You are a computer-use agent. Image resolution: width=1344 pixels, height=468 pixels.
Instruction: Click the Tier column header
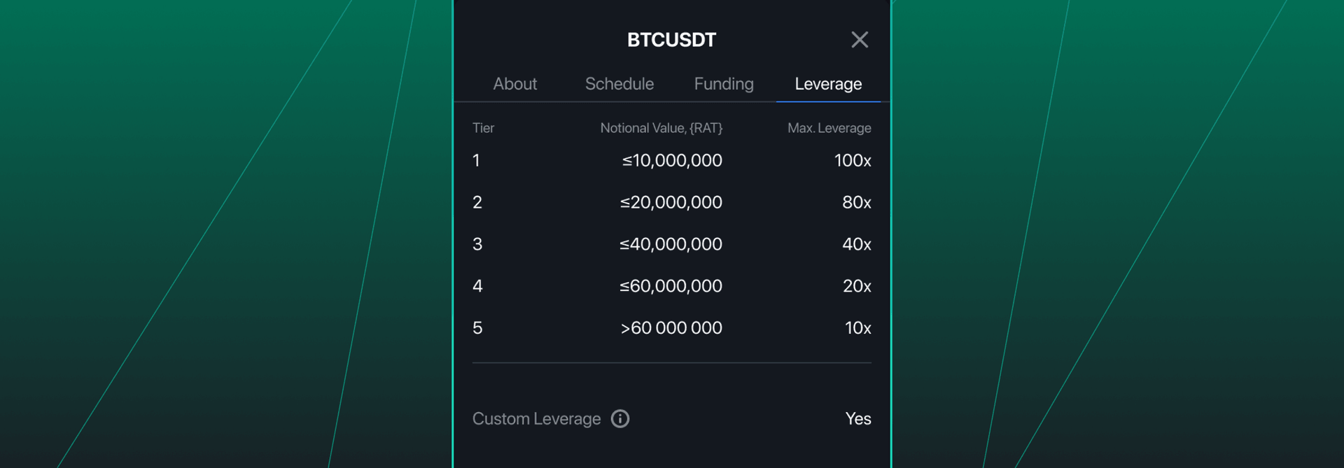pos(483,128)
